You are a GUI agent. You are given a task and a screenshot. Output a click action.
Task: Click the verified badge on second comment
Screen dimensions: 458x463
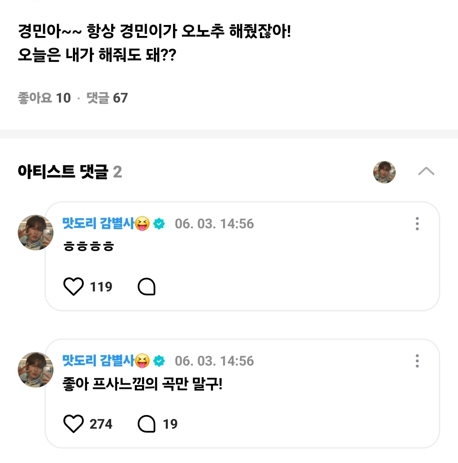[159, 361]
